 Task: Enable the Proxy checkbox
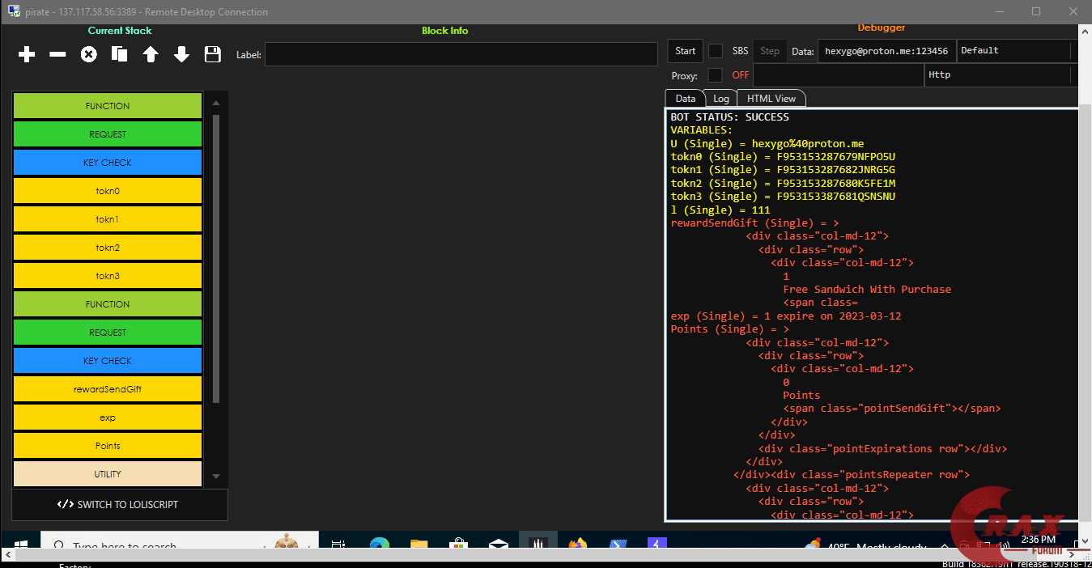pos(716,75)
